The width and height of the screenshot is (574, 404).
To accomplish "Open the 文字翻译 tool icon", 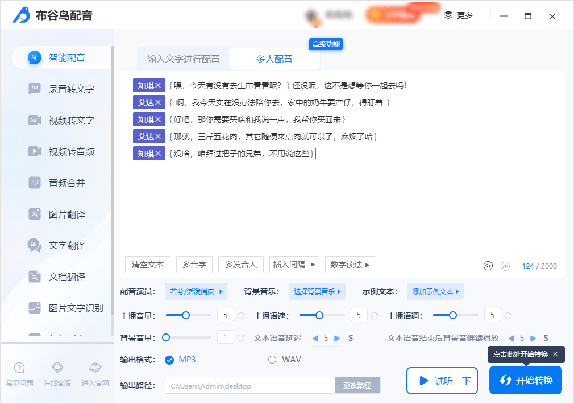I will point(35,245).
